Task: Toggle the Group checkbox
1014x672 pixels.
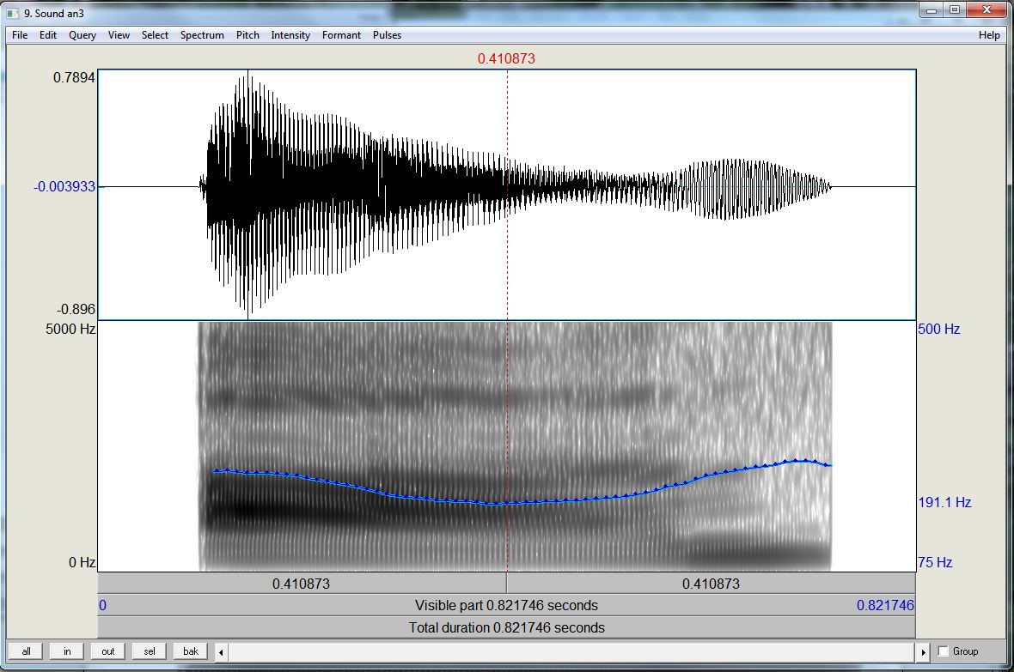Action: 943,651
